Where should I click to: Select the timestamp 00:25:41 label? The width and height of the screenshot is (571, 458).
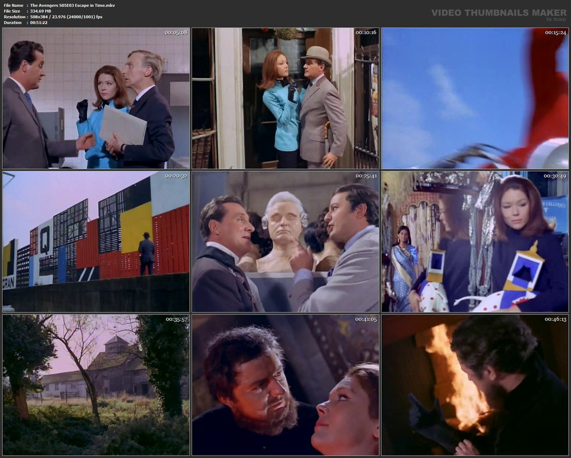point(366,176)
